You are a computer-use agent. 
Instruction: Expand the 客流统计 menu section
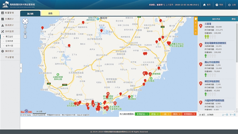9,25
